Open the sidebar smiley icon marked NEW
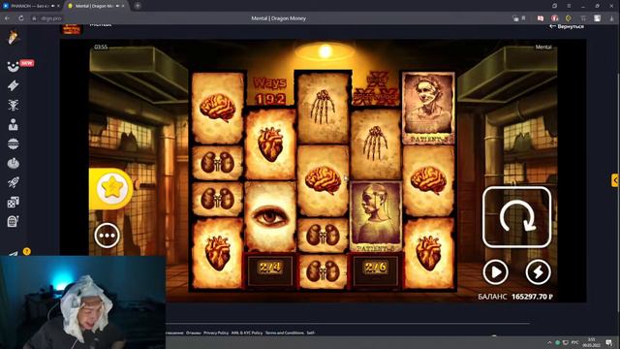This screenshot has width=620, height=349. click(x=13, y=66)
